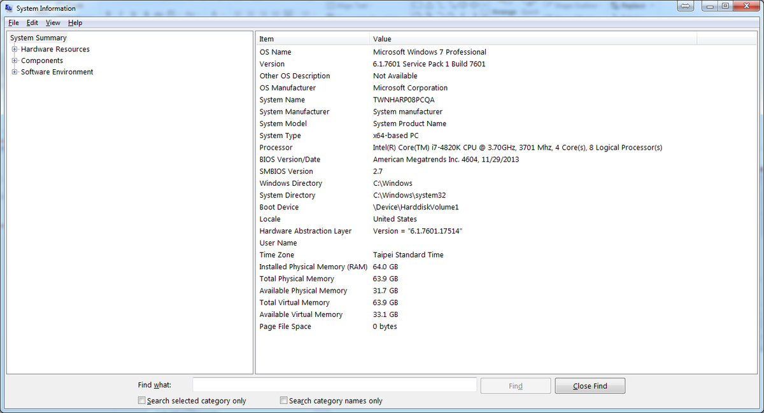Select the Total Physical Memory row label

point(297,279)
